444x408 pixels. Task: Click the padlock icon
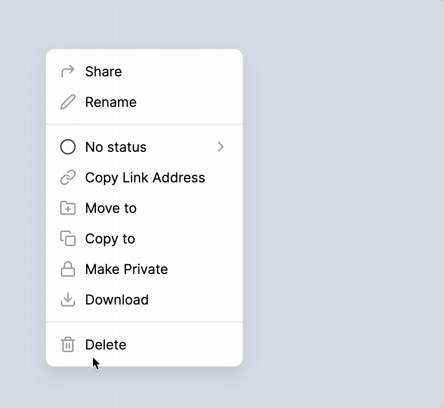coord(67,269)
